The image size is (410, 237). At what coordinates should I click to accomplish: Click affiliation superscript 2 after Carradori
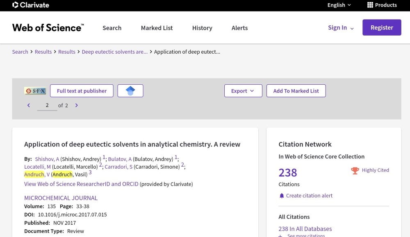tap(182, 165)
